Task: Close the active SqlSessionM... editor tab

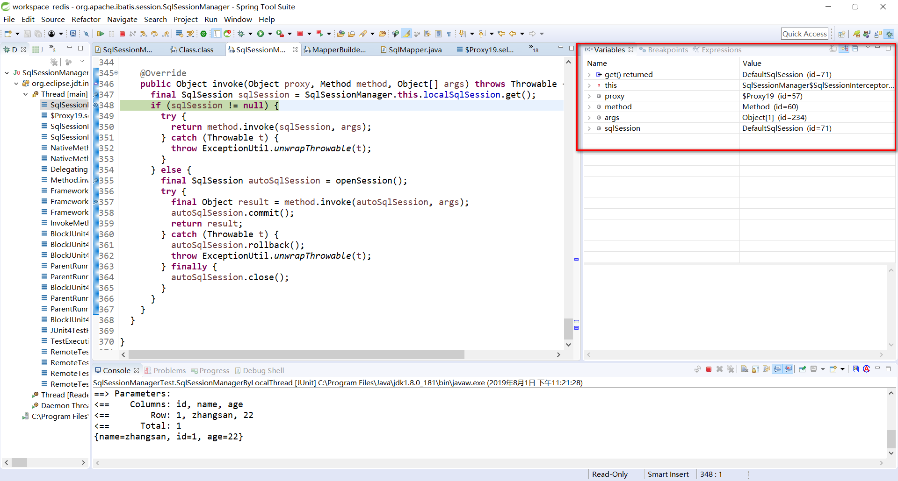Action: point(295,50)
